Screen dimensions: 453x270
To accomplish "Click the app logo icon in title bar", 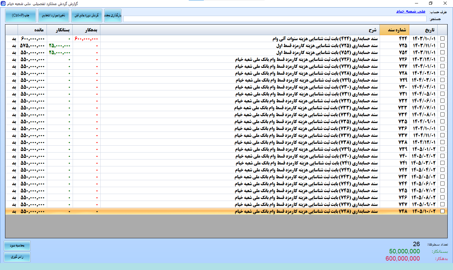I will click(x=3, y=3).
